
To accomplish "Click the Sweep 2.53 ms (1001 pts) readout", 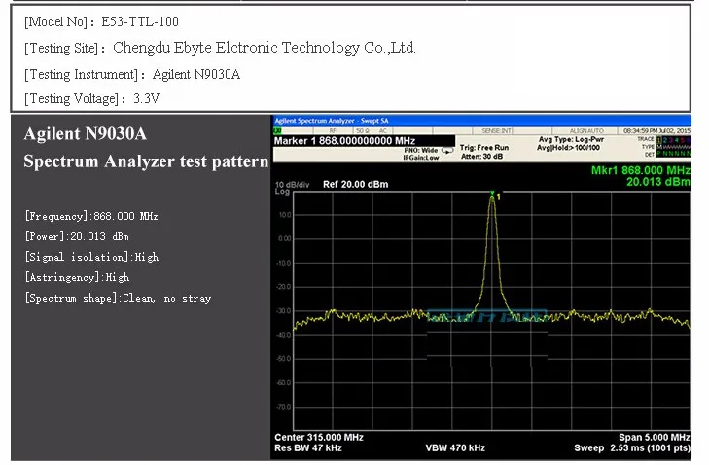I will click(x=632, y=447).
